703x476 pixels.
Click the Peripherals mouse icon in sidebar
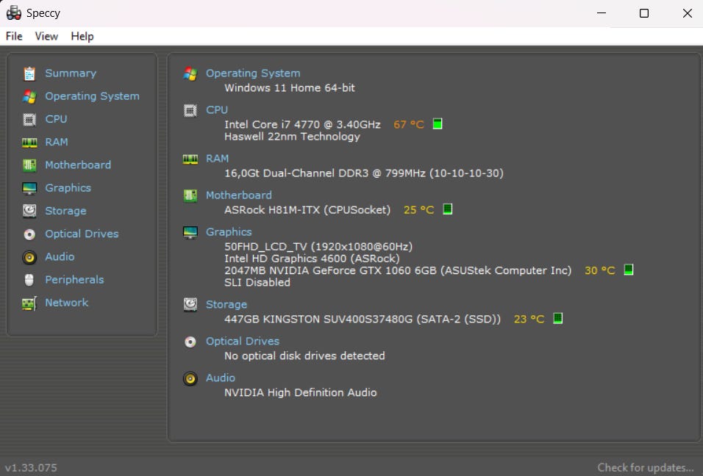pyautogui.click(x=29, y=280)
